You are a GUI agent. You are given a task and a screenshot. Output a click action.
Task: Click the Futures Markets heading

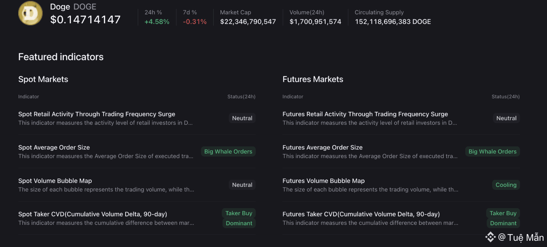click(313, 79)
